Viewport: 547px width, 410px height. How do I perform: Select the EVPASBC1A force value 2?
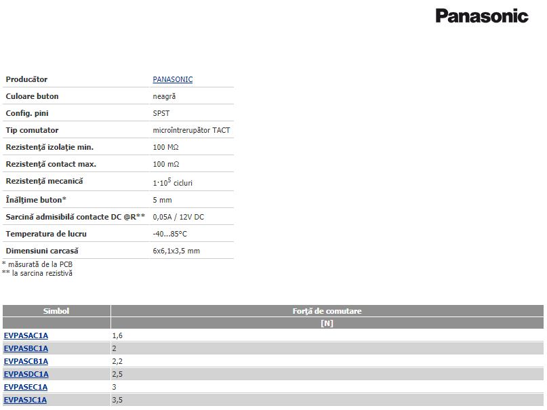pyautogui.click(x=115, y=348)
